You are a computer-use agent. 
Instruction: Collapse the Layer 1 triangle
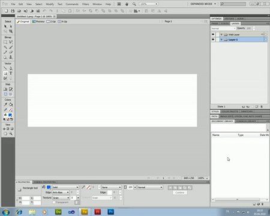pos(221,40)
